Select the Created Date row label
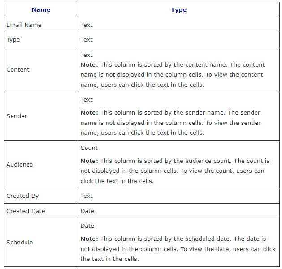This screenshot has width=282, height=269. (x=26, y=211)
